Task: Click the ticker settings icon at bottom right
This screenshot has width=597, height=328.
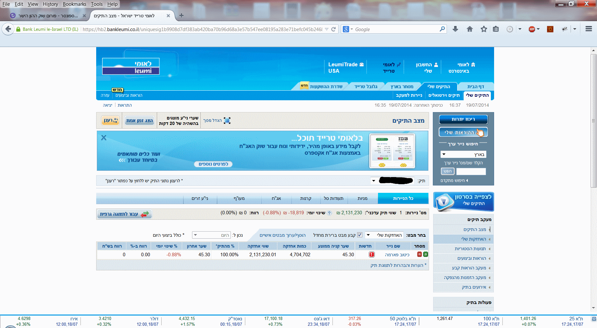Action: click(594, 319)
